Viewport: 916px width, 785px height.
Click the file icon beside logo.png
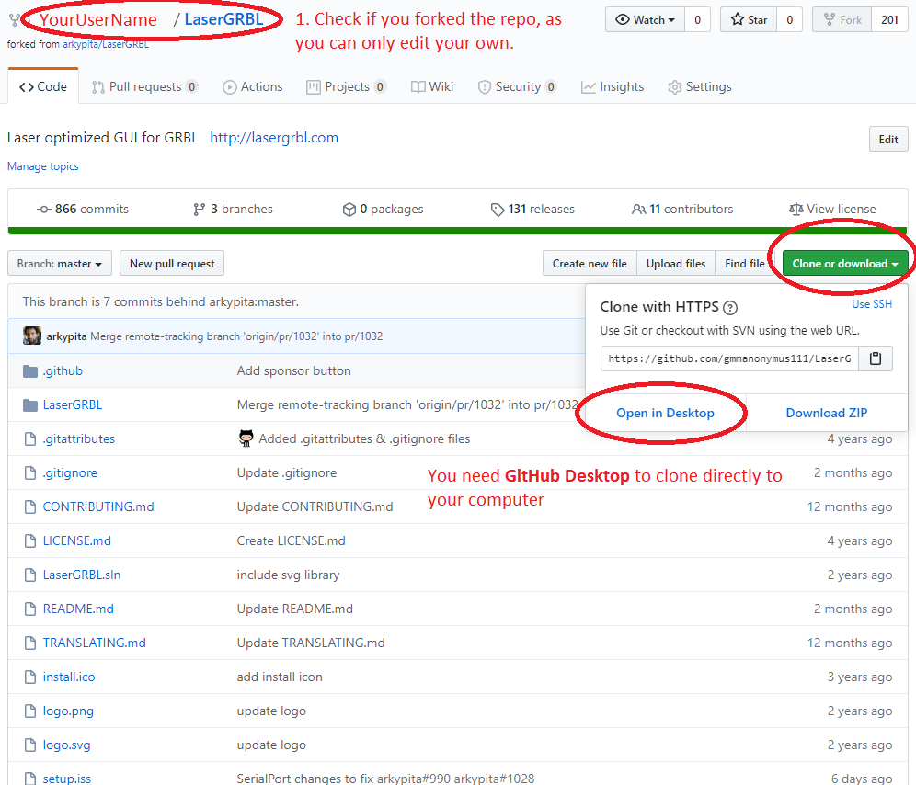30,711
